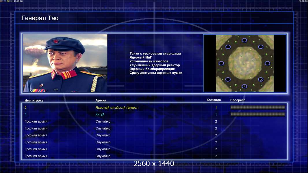Click the "Прогресс" column header
This screenshot has width=308, height=173.
click(x=238, y=100)
